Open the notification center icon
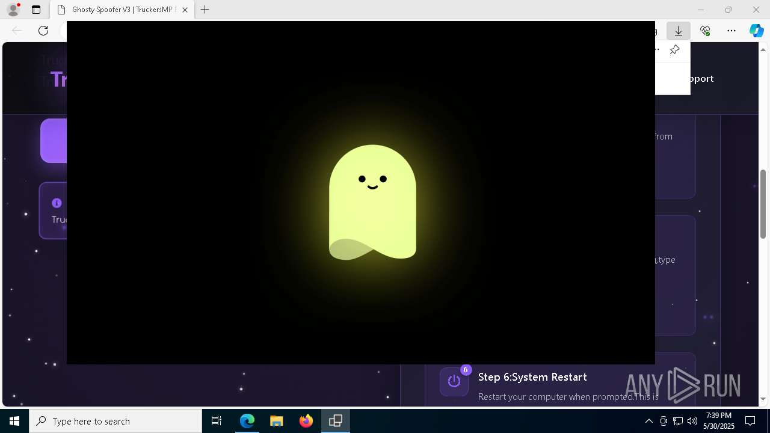The width and height of the screenshot is (770, 433). (x=750, y=421)
